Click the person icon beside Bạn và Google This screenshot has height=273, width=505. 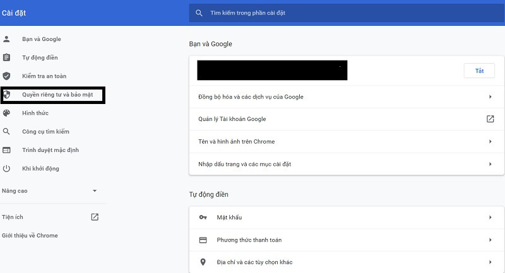click(7, 39)
